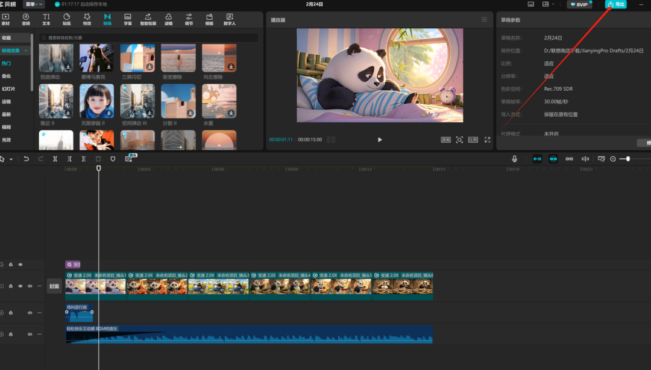Switch to the 字幕 captions tab
This screenshot has width=651, height=370.
(127, 19)
